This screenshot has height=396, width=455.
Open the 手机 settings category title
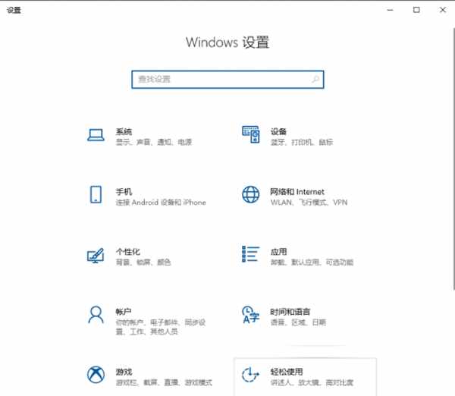click(124, 192)
